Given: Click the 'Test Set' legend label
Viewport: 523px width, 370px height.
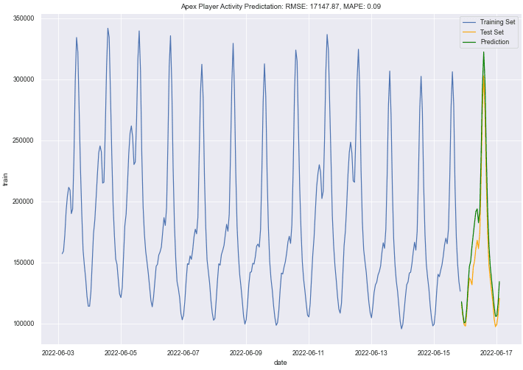Looking at the screenshot, I should click(492, 32).
